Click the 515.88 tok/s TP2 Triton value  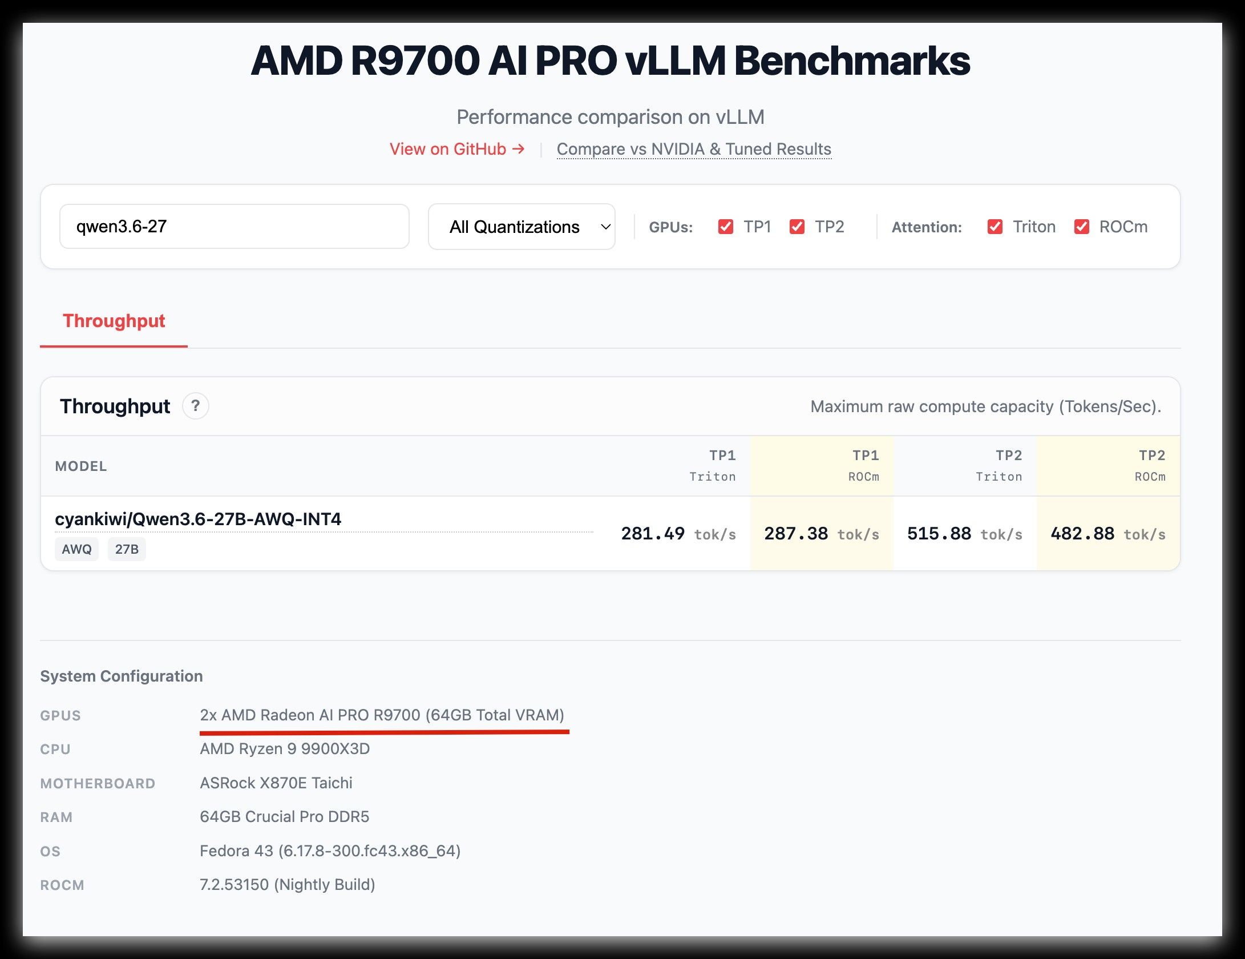tap(965, 534)
